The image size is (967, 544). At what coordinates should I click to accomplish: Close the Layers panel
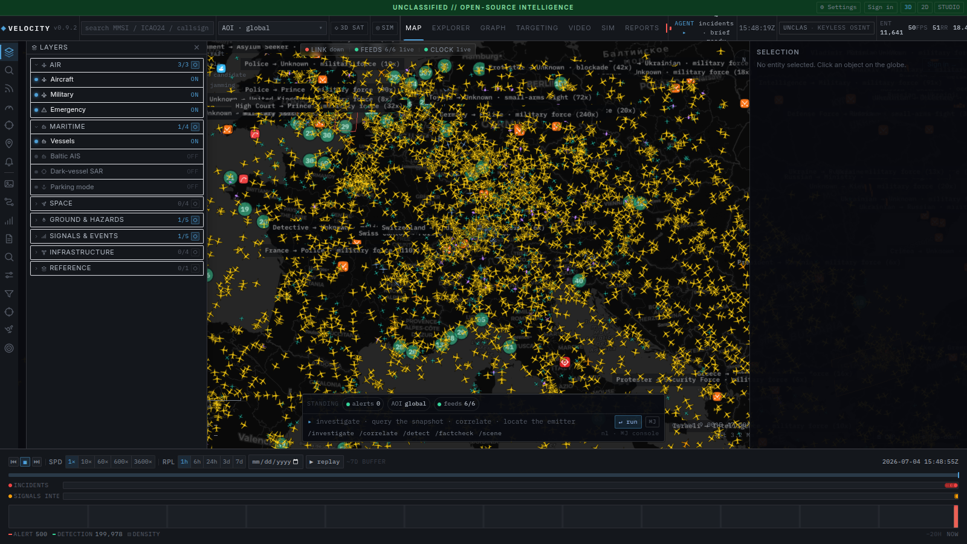pos(196,47)
